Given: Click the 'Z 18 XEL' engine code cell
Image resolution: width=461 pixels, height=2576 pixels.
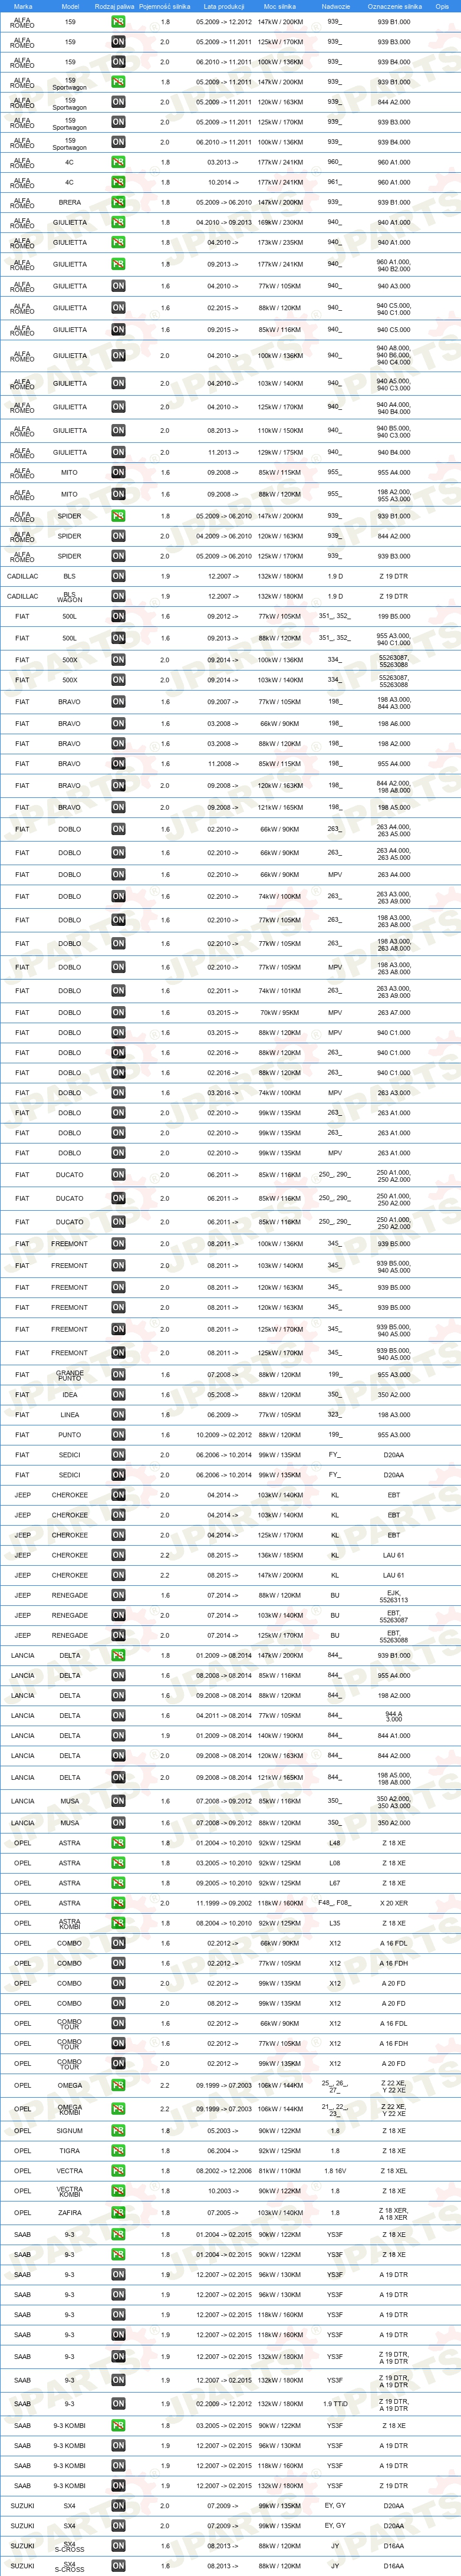Looking at the screenshot, I should [394, 2170].
